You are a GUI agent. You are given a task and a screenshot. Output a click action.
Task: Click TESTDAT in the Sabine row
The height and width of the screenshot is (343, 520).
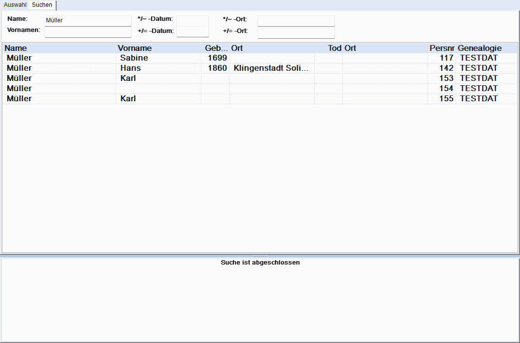tap(479, 58)
